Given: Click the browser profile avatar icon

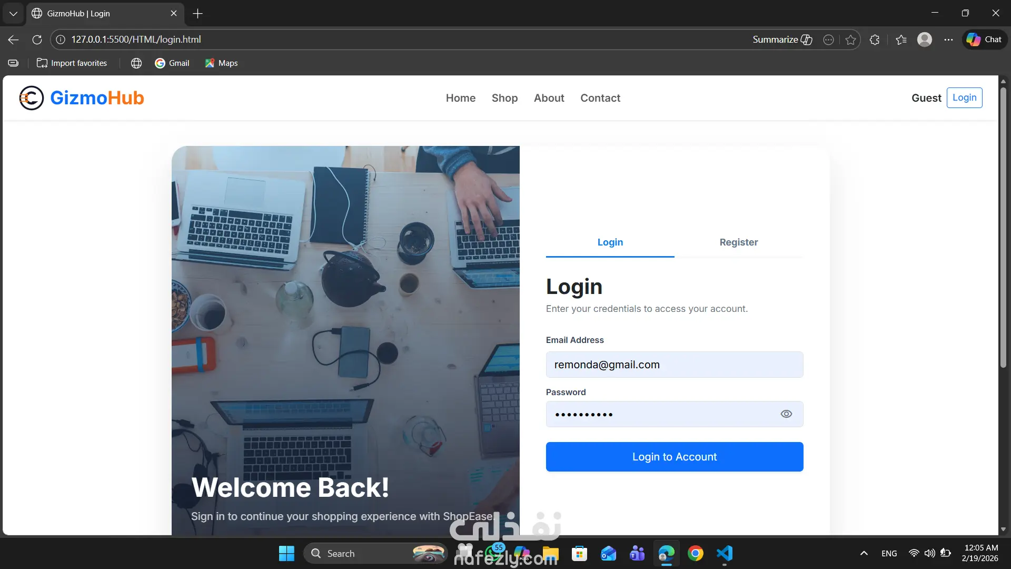Looking at the screenshot, I should (x=925, y=40).
